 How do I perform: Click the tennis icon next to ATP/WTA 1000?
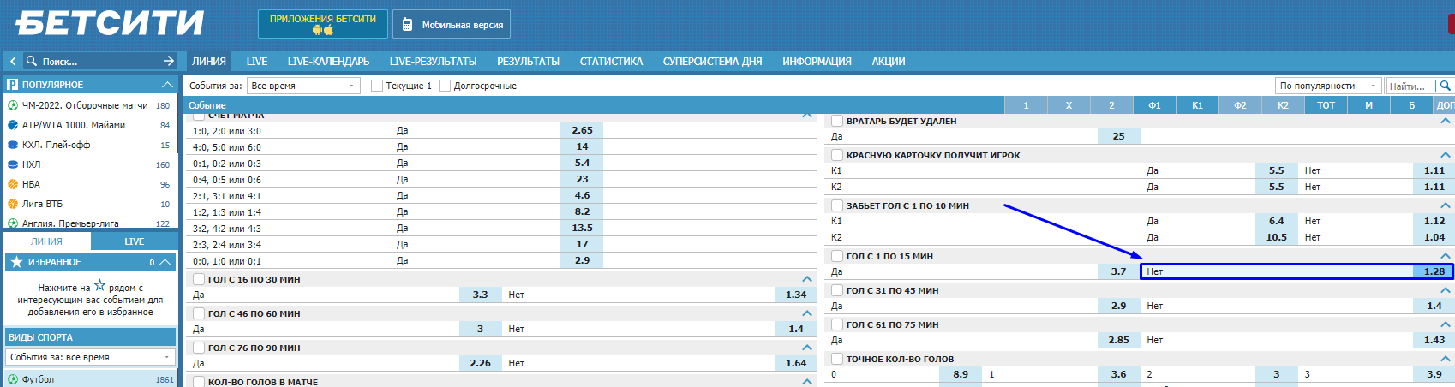tap(13, 125)
